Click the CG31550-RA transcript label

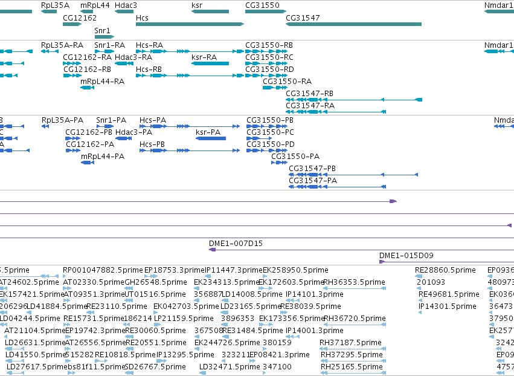coord(287,82)
